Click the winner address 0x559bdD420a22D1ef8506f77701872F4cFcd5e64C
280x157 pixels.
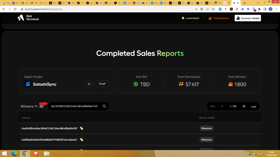pos(49,140)
